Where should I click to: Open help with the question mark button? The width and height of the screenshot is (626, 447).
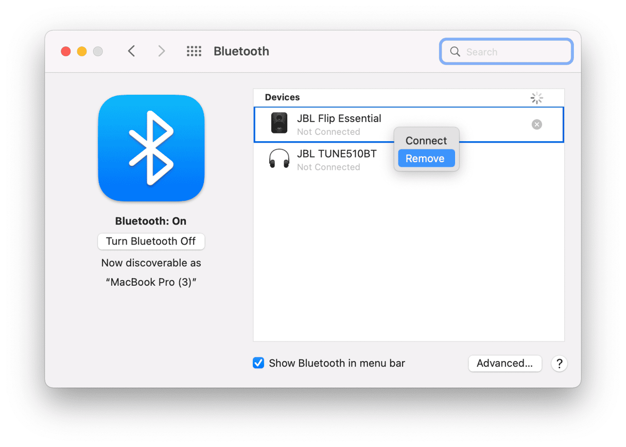tap(559, 363)
